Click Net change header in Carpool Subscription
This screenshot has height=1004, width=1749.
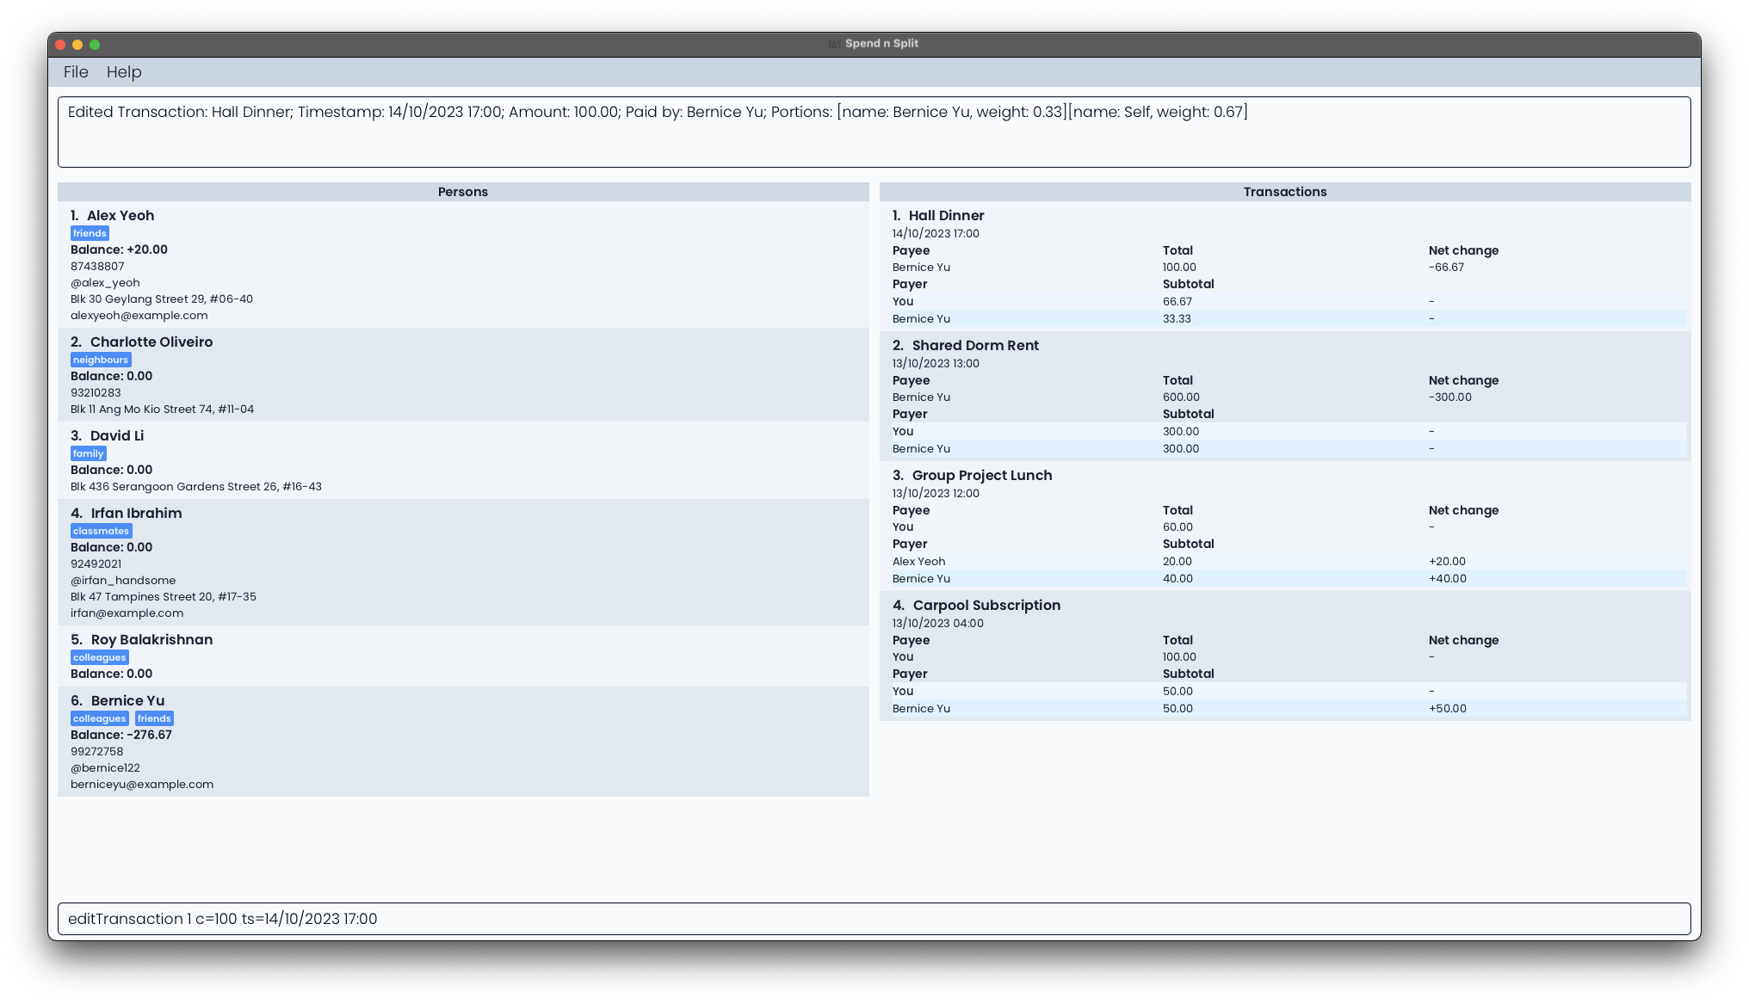pyautogui.click(x=1463, y=641)
